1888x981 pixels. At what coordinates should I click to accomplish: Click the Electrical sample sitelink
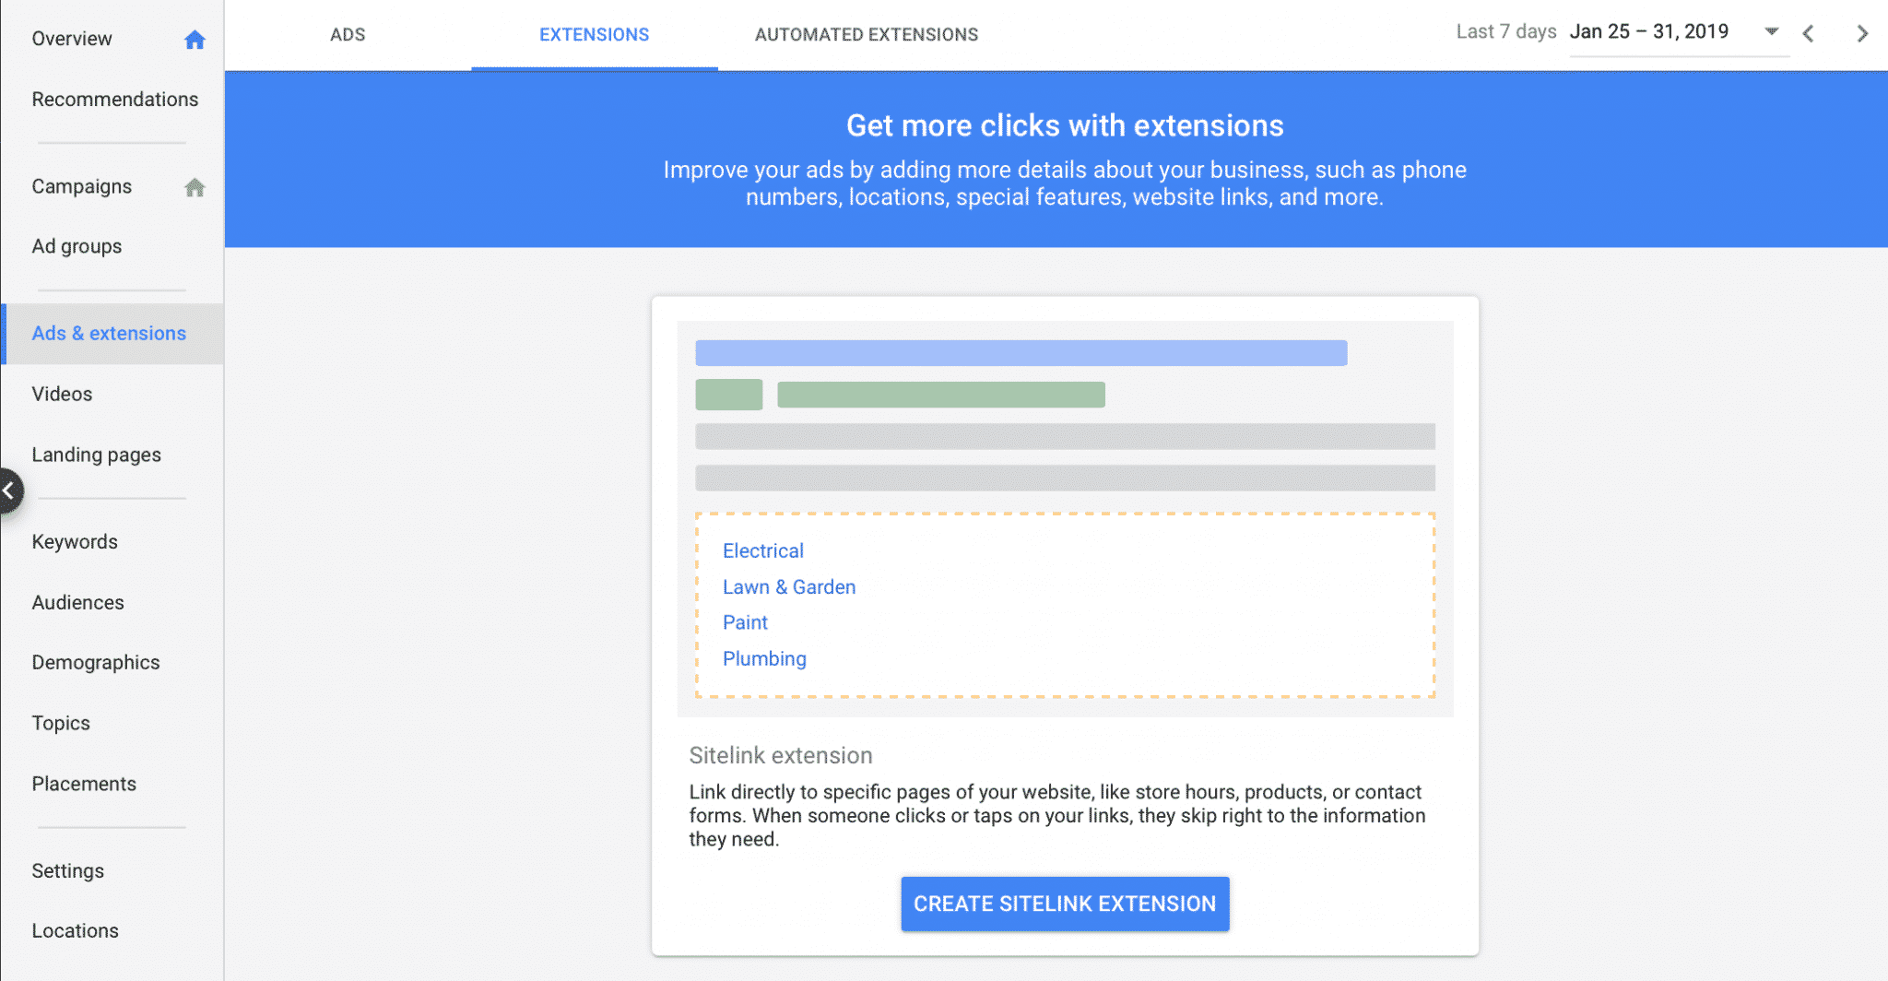[763, 550]
